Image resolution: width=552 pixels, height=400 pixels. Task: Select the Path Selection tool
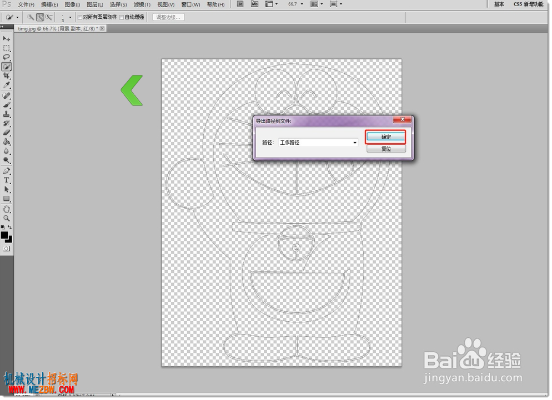(x=6, y=189)
